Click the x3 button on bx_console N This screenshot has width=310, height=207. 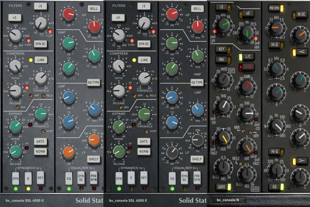(246, 14)
